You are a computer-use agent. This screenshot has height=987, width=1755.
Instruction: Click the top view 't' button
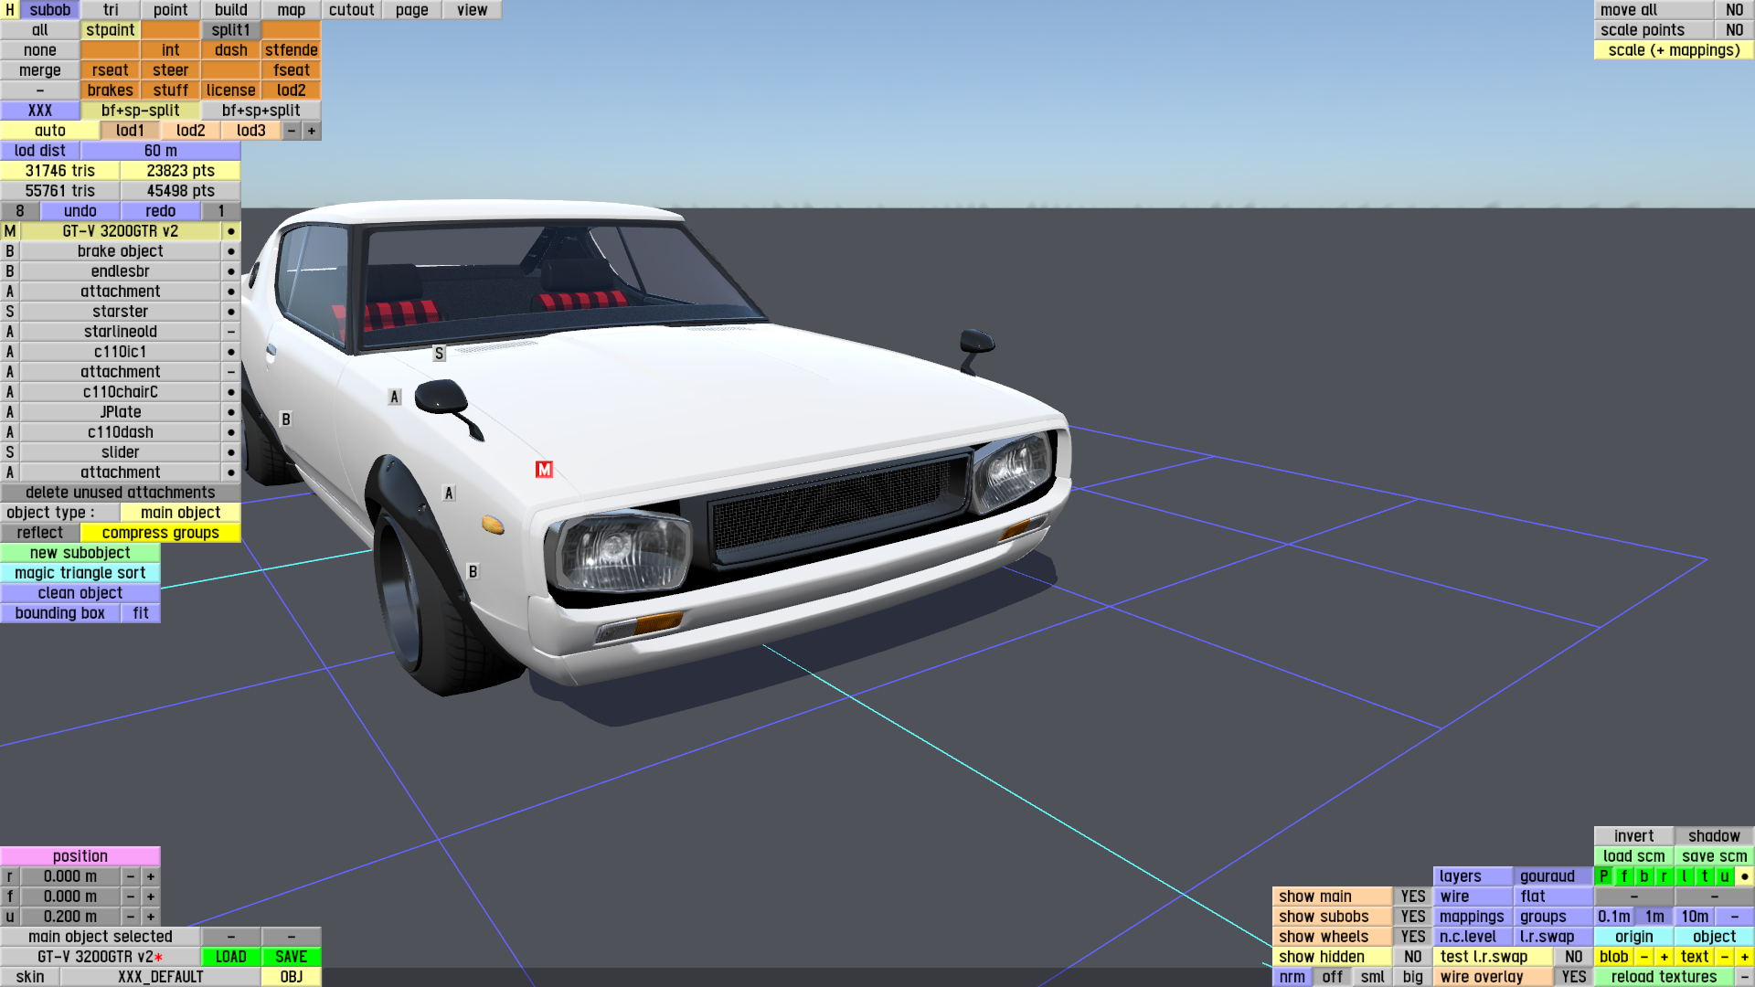coord(1704,876)
